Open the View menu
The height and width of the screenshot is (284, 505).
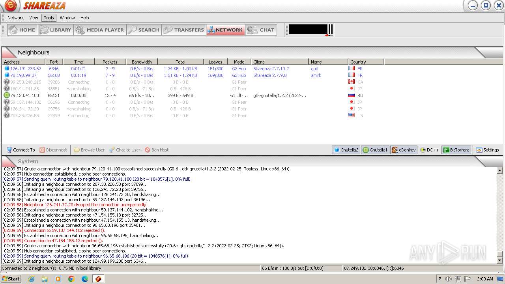pyautogui.click(x=34, y=18)
